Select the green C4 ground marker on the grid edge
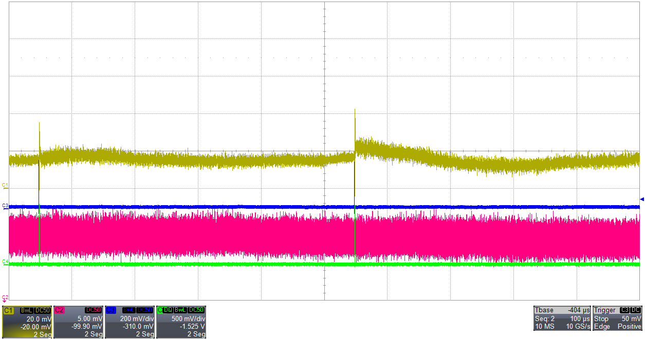Image resolution: width=645 pixels, height=339 pixels. click(x=5, y=262)
